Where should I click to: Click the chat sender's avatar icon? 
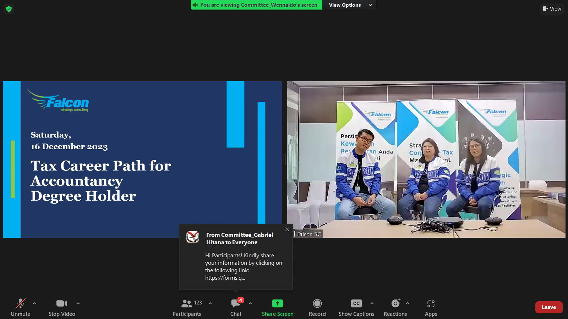193,237
